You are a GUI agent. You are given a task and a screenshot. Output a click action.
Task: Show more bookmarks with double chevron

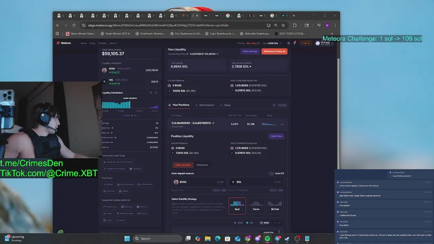point(332,34)
